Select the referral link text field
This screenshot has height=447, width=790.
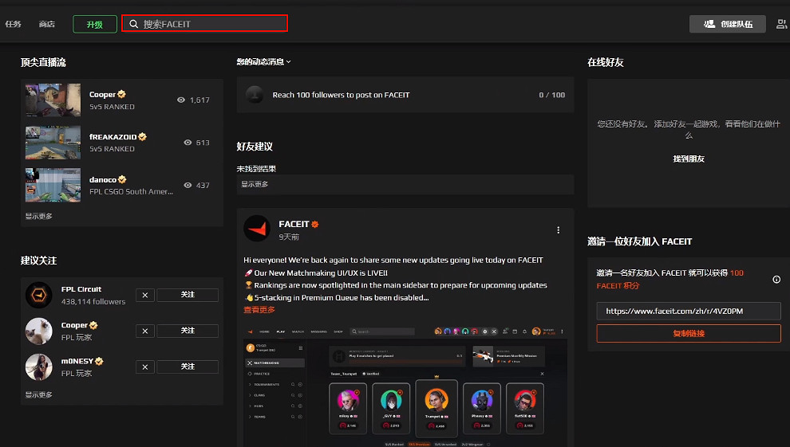tap(689, 312)
